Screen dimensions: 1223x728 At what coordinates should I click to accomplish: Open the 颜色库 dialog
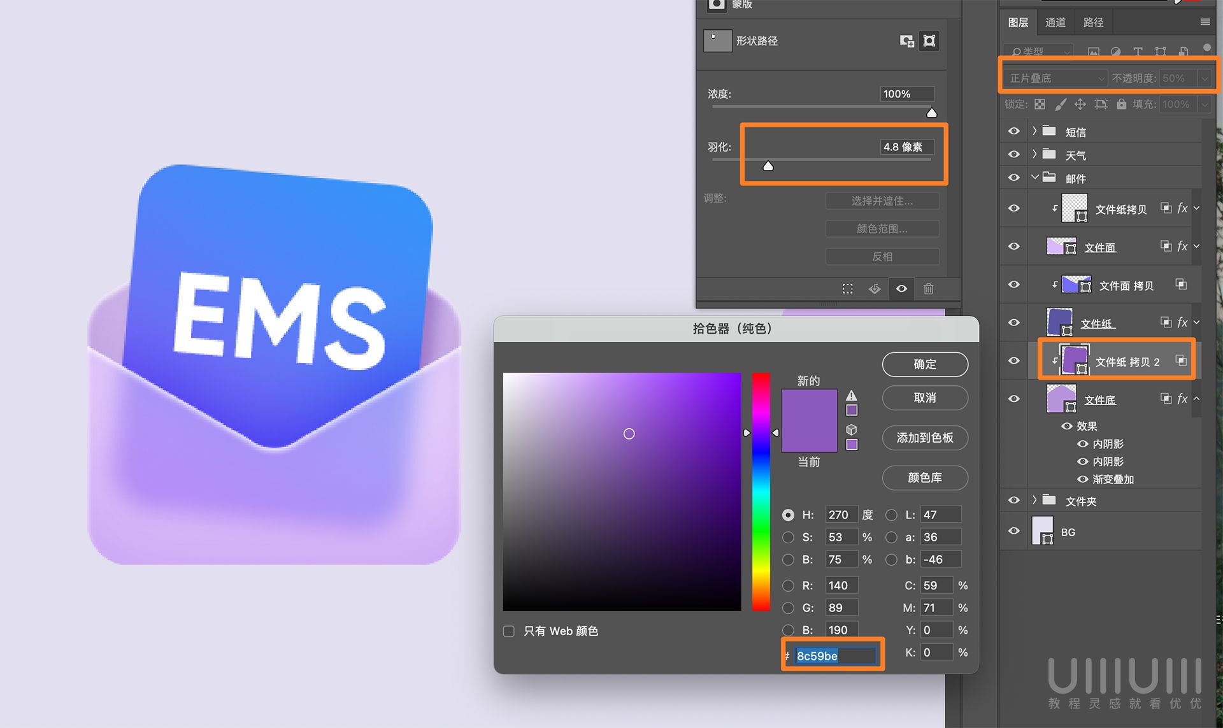pos(924,478)
